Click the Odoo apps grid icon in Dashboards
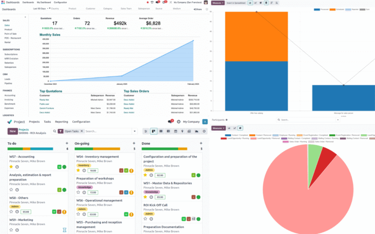The image size is (375, 234). pos(3,2)
